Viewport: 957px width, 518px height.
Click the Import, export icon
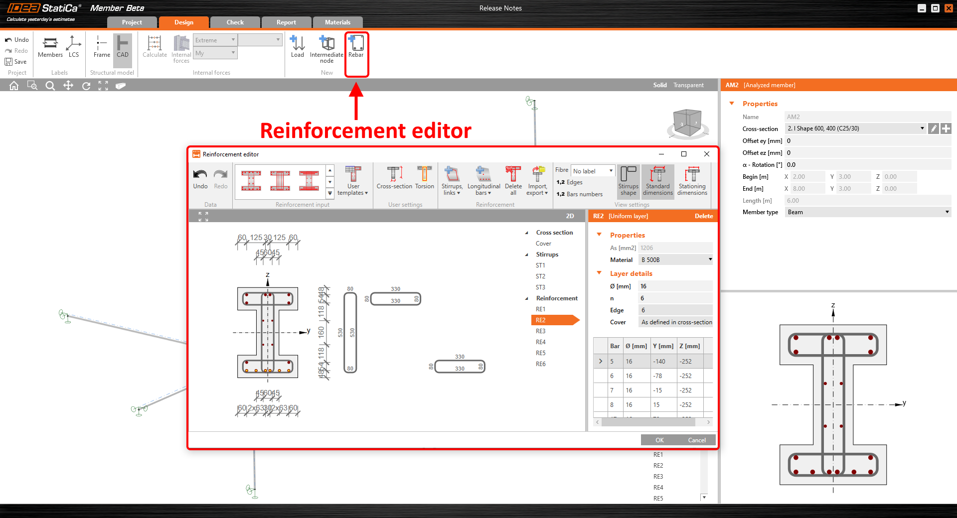pyautogui.click(x=537, y=180)
